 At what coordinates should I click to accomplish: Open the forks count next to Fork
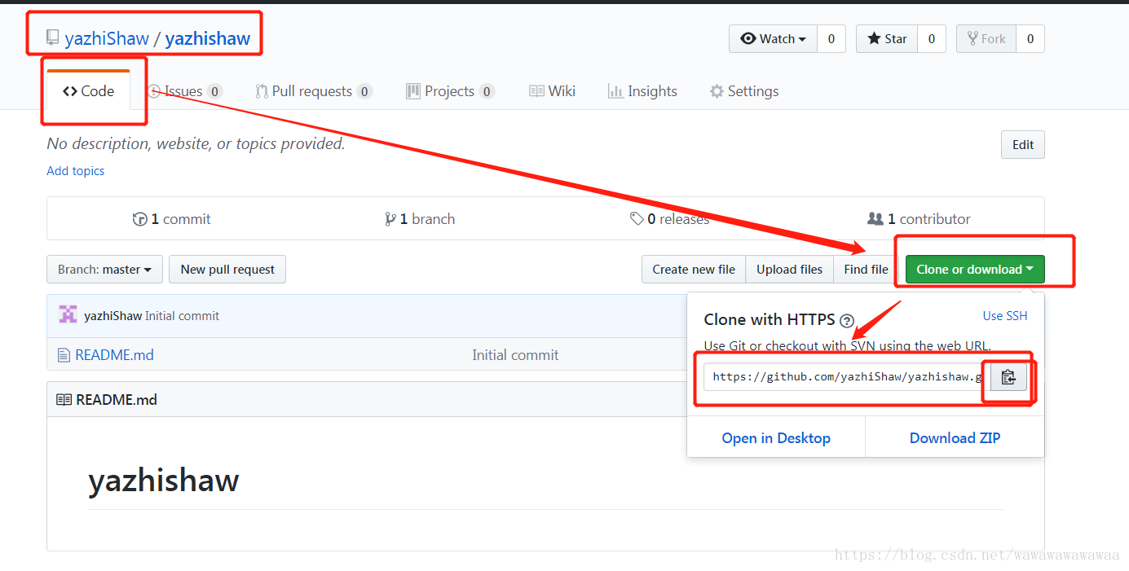[1030, 39]
